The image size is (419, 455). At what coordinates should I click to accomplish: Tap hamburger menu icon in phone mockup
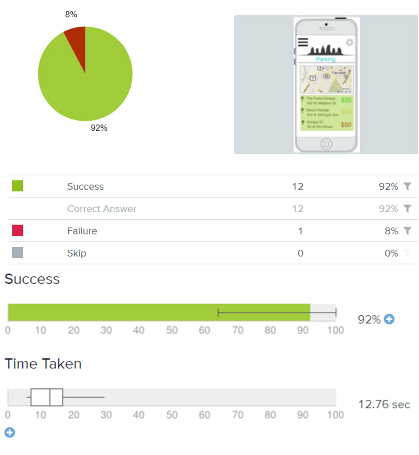pyautogui.click(x=303, y=42)
